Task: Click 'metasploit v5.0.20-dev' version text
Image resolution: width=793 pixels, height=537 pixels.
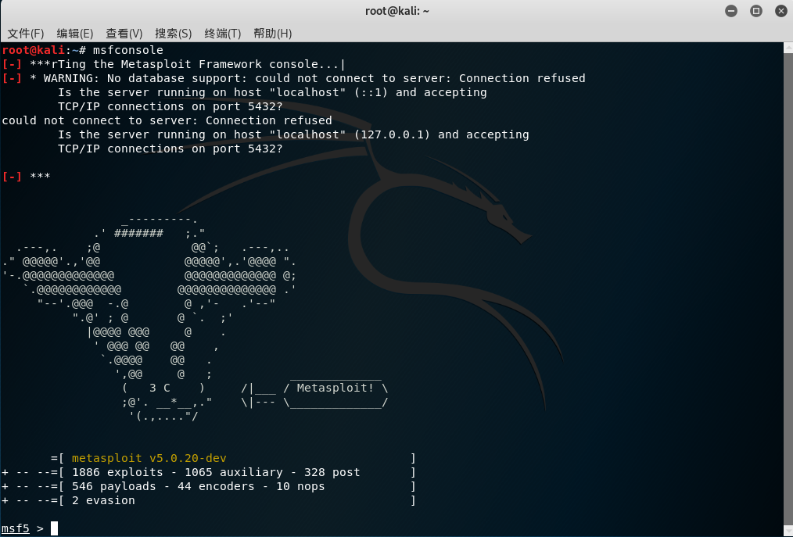Action: point(149,458)
